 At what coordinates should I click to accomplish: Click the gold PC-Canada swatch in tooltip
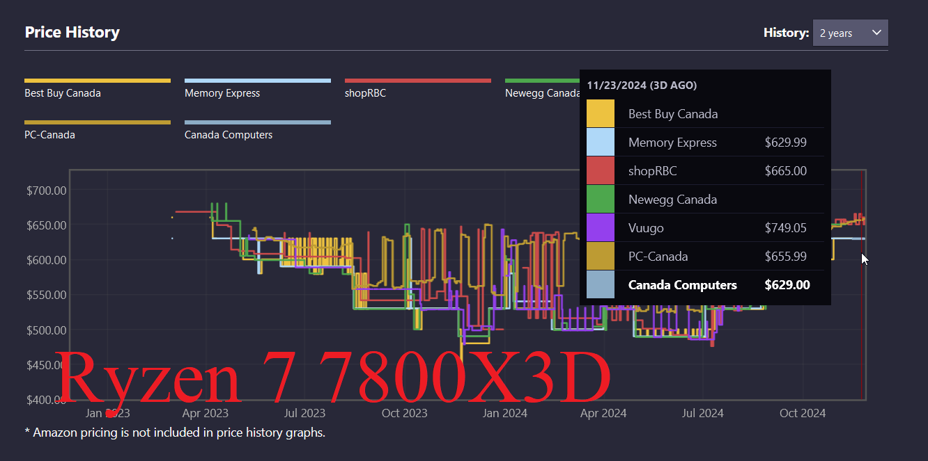(x=601, y=256)
